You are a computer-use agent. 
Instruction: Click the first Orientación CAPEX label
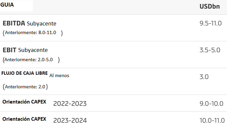pyautogui.click(x=24, y=102)
